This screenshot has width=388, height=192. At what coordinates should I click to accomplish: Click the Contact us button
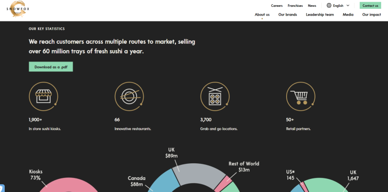tap(370, 5)
